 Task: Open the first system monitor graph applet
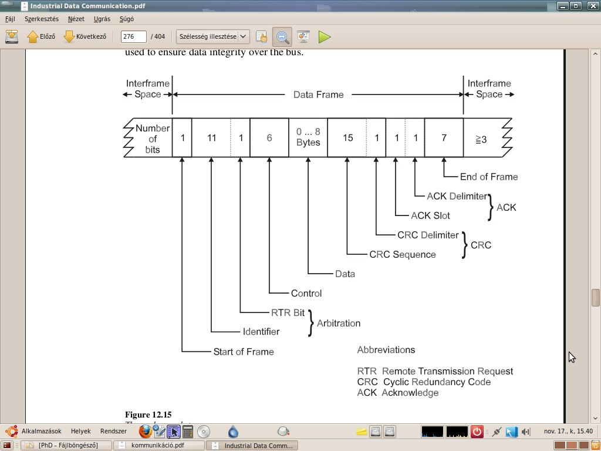(433, 432)
